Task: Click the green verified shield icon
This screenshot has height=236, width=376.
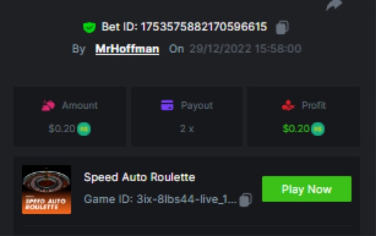Action: (x=89, y=27)
